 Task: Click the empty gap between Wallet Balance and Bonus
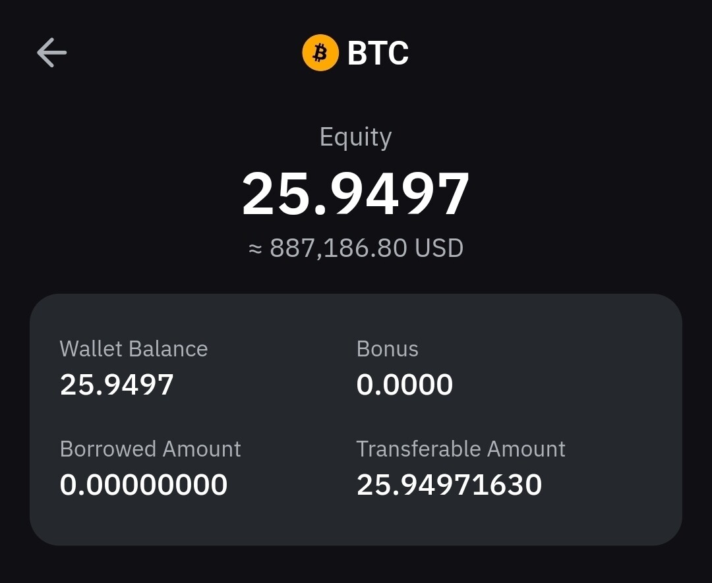click(283, 367)
